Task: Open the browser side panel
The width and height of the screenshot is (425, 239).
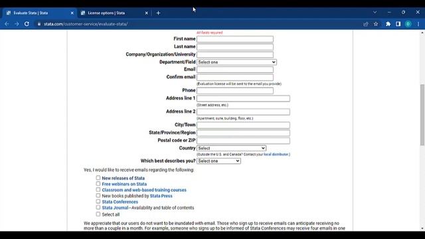Action: click(398, 24)
